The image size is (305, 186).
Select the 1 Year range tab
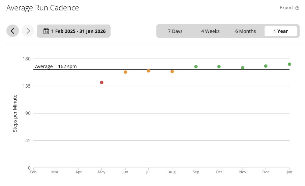tap(280, 31)
